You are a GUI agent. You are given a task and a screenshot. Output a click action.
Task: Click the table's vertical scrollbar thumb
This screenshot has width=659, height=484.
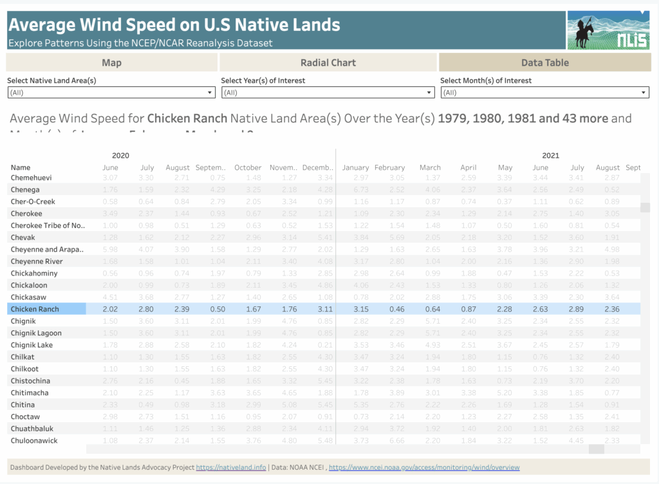645,207
